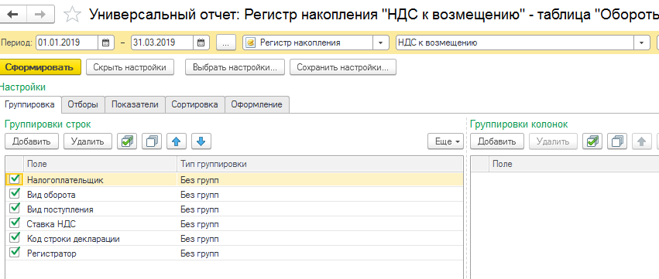This screenshot has width=659, height=279.
Task: Move row grouping up with blue arrow
Action: click(x=177, y=141)
